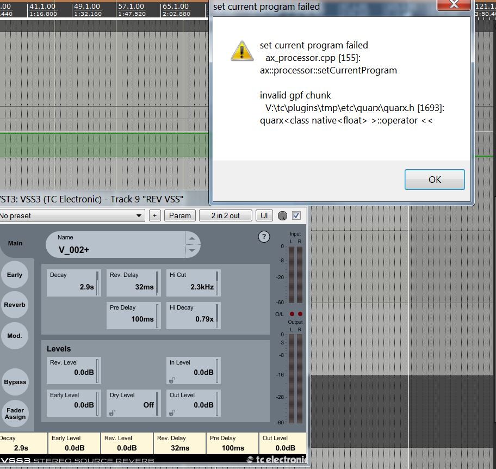Click the right overload O/L indicator
496x469 pixels.
300,314
